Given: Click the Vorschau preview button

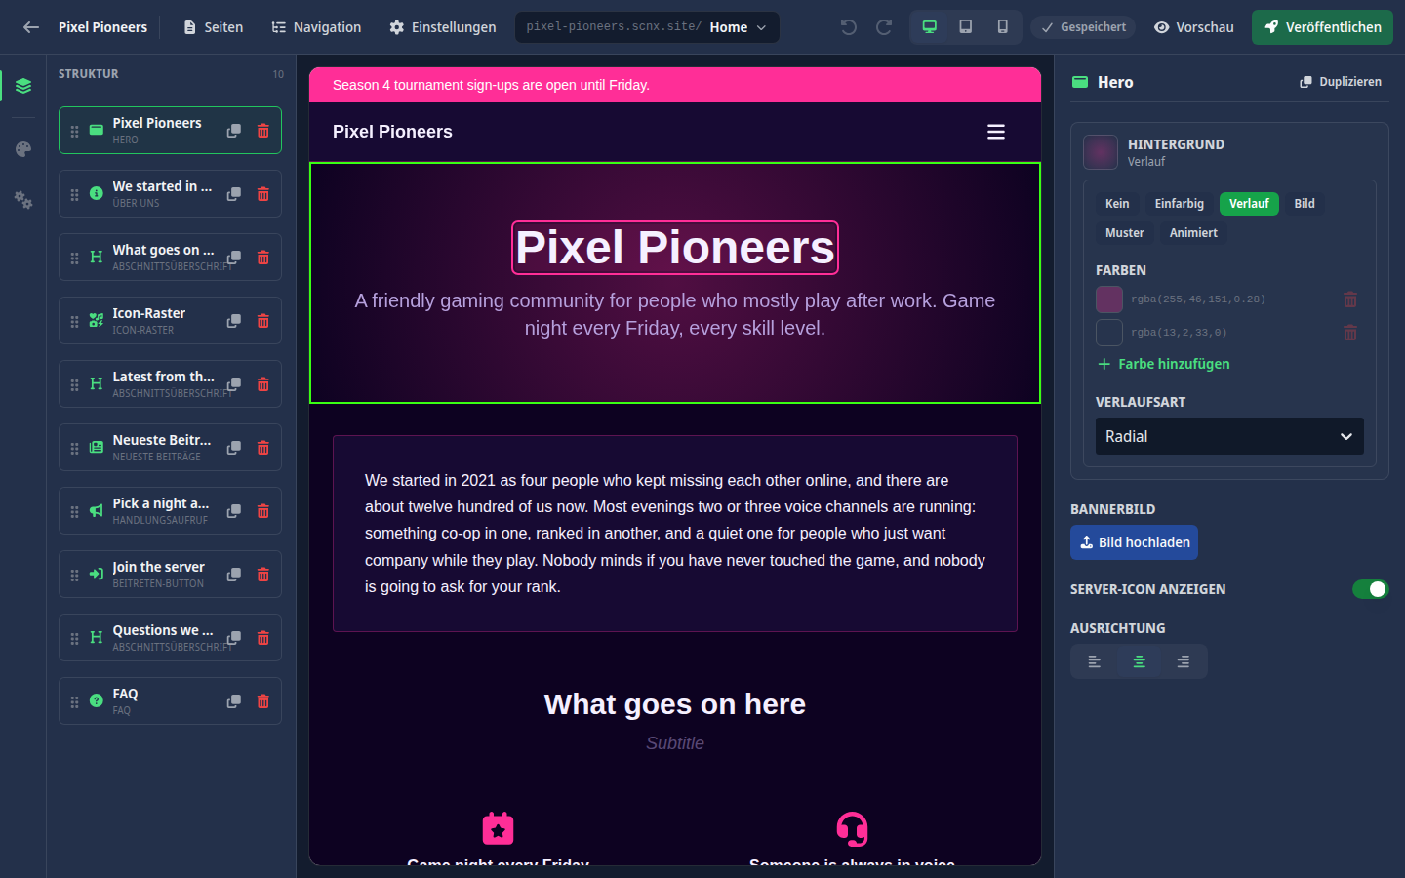Looking at the screenshot, I should [x=1194, y=27].
